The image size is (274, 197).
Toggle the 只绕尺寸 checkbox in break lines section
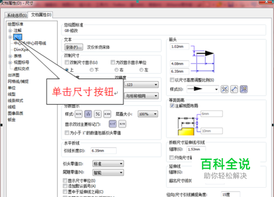[x=172, y=158]
